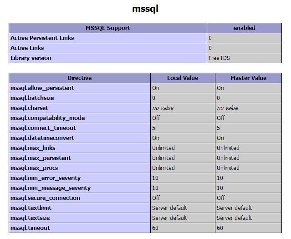Click the mssql.max_links master value Unlimited
291x239 pixels.
point(228,148)
